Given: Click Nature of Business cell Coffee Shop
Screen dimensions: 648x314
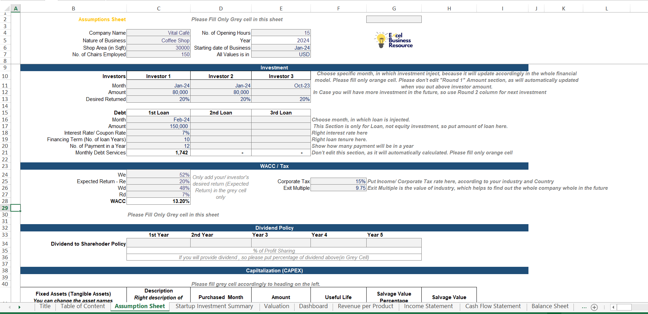Looking at the screenshot, I should click(158, 41).
